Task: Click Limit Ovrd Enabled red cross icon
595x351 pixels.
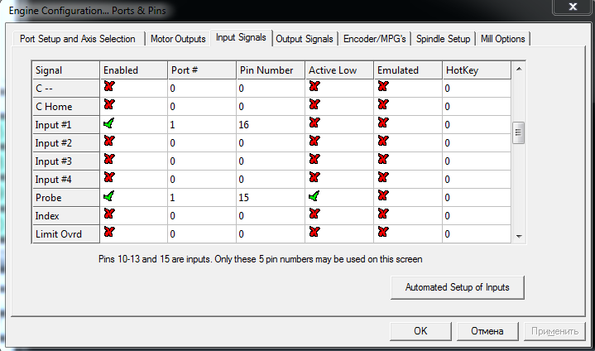Action: (x=108, y=233)
